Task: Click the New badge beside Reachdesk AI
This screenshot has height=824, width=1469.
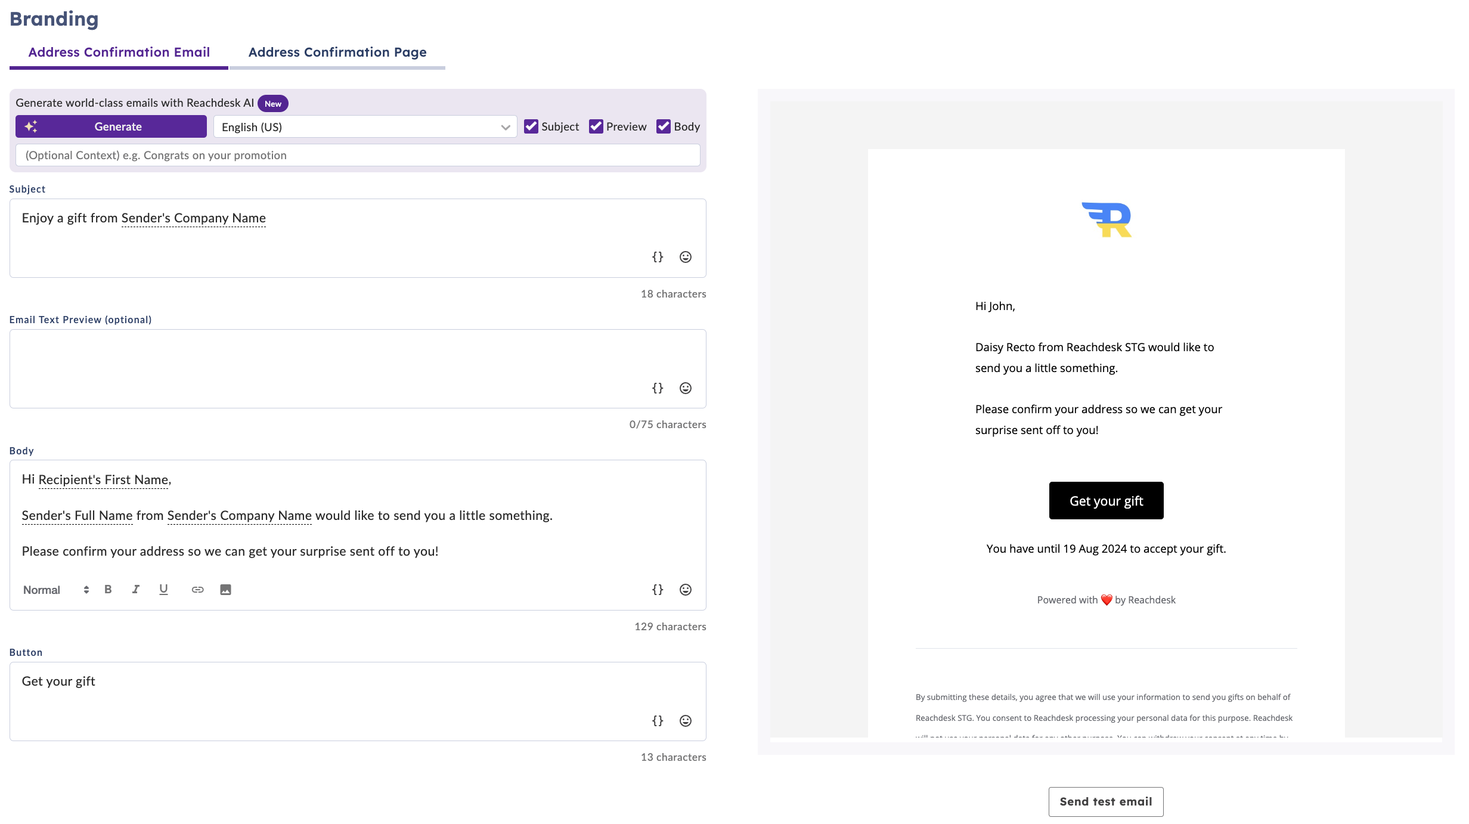Action: coord(273,104)
